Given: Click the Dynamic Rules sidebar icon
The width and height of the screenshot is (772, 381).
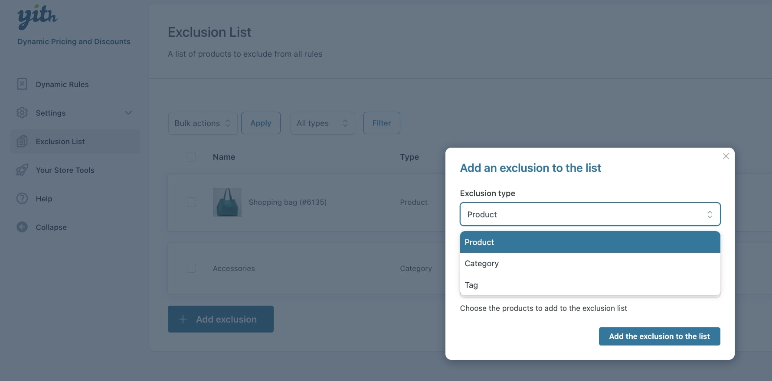Looking at the screenshot, I should (22, 84).
